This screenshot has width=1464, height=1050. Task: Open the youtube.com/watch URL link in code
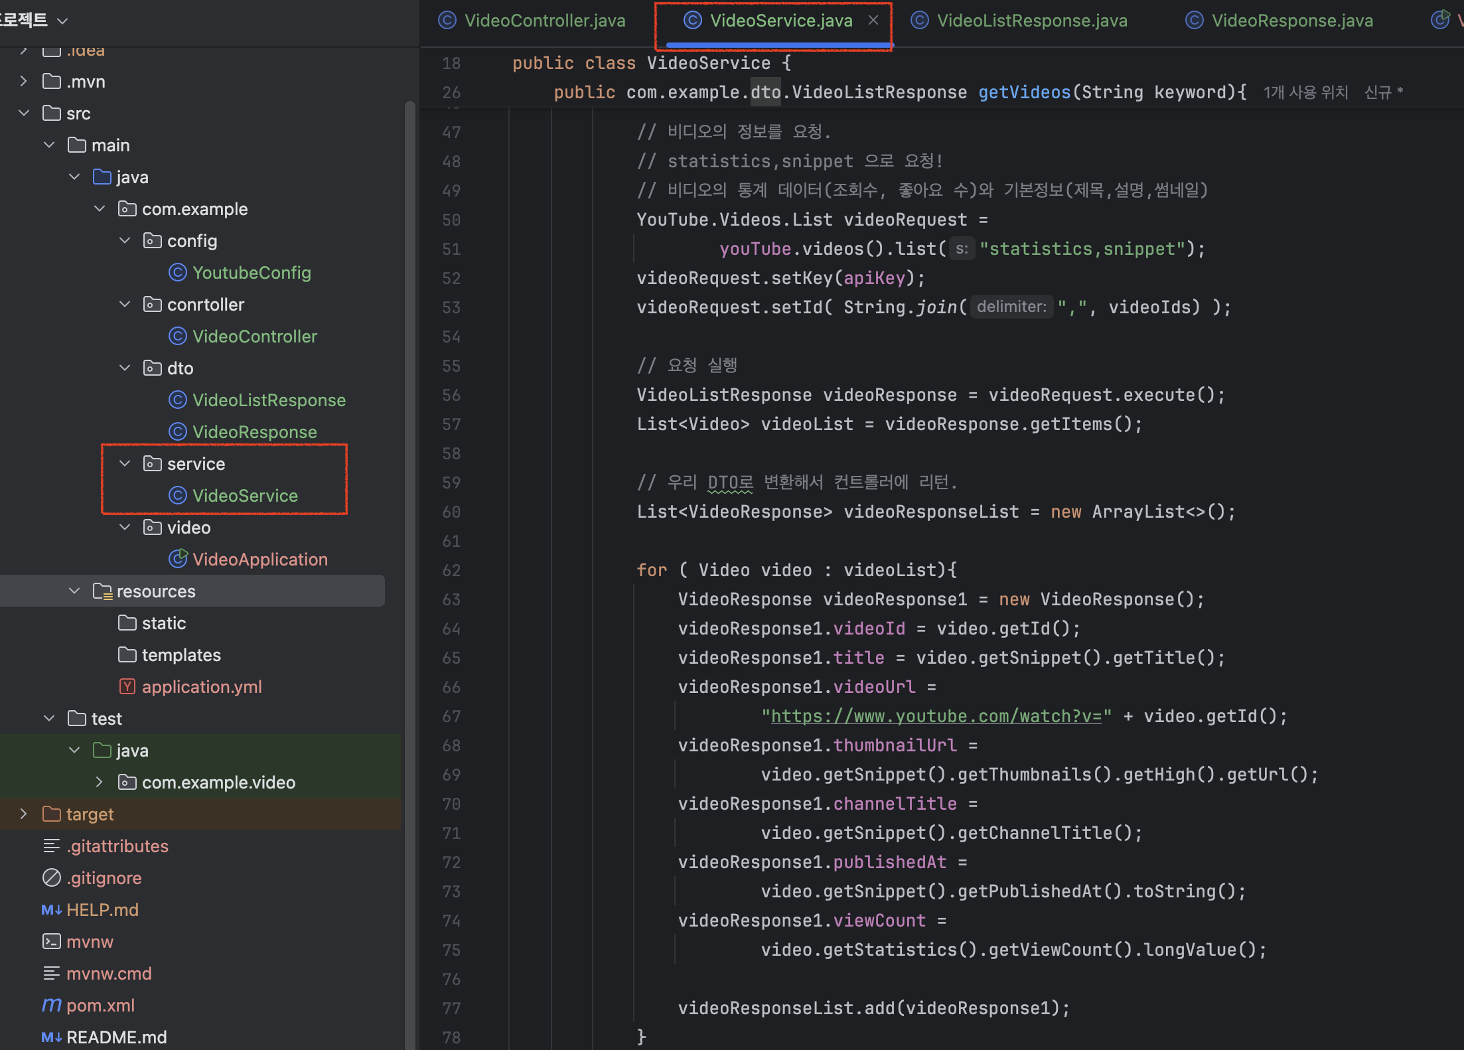tap(936, 716)
